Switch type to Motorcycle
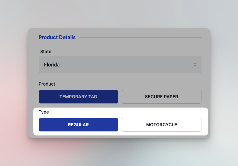This screenshot has height=166, width=238. point(161,125)
